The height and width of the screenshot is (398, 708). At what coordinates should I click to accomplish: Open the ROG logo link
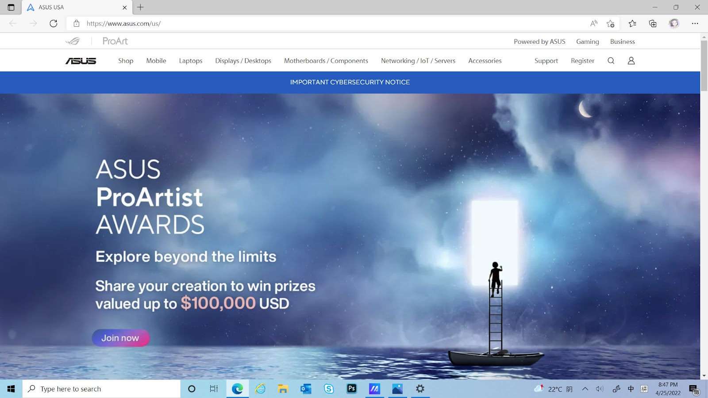(x=73, y=41)
